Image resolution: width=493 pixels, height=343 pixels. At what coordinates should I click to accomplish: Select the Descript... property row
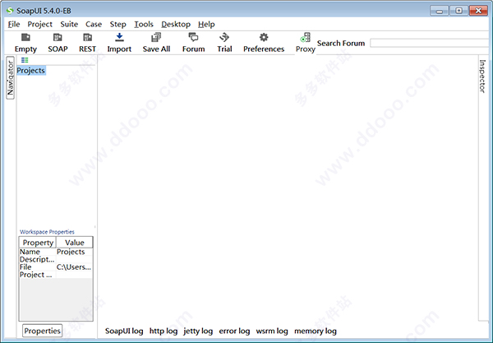click(56, 259)
